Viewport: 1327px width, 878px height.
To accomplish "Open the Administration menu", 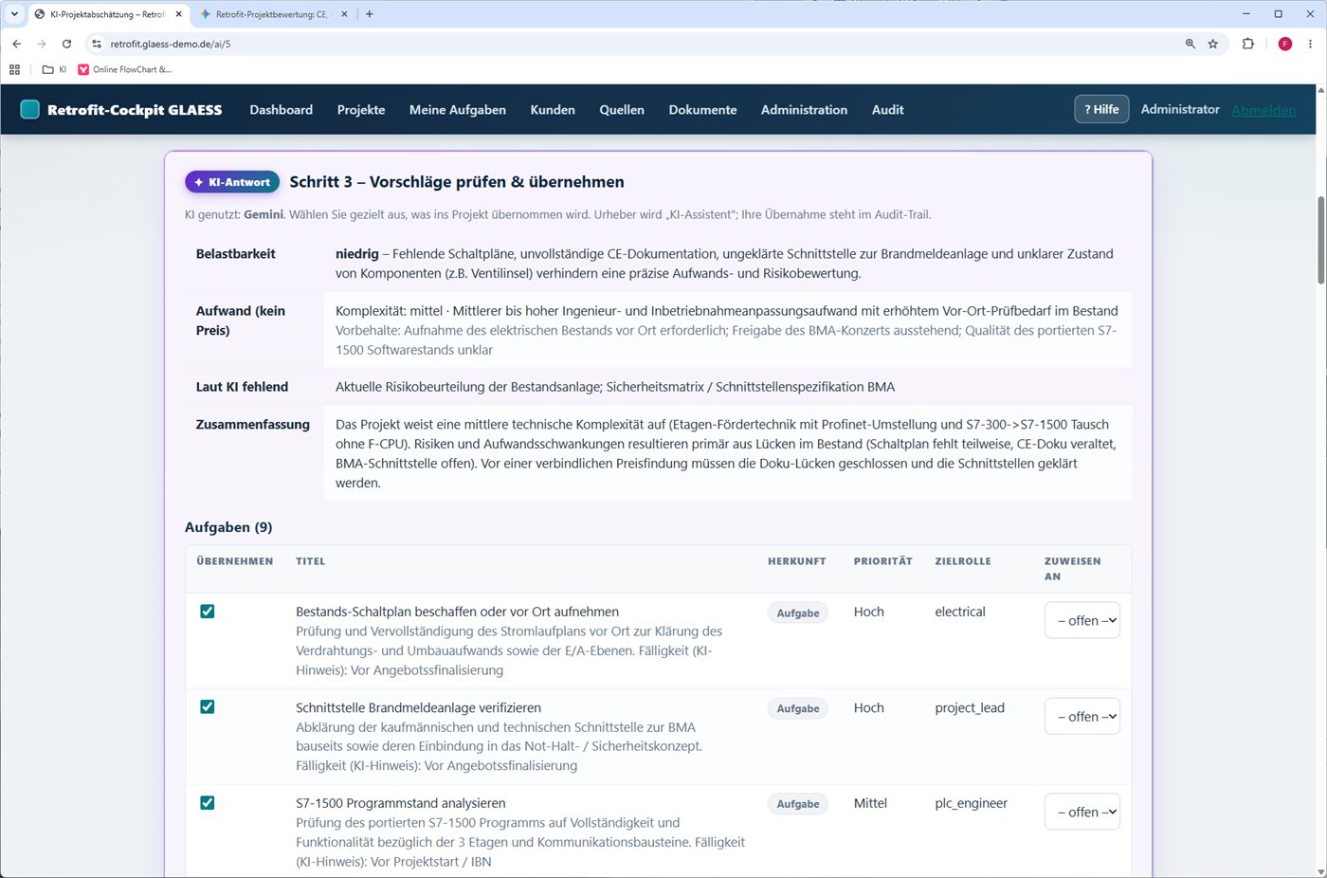I will [x=804, y=110].
